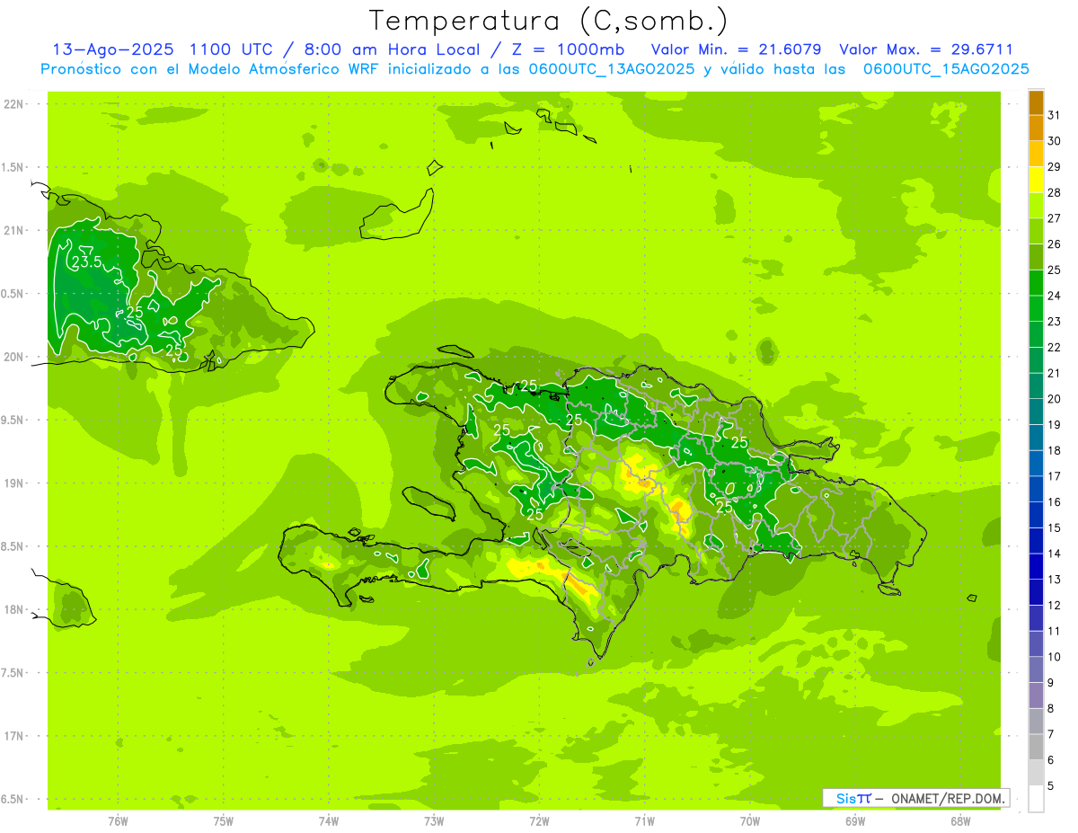This screenshot has width=1078, height=833.
Task: Click the legend value "5"
Action: pyautogui.click(x=1051, y=786)
